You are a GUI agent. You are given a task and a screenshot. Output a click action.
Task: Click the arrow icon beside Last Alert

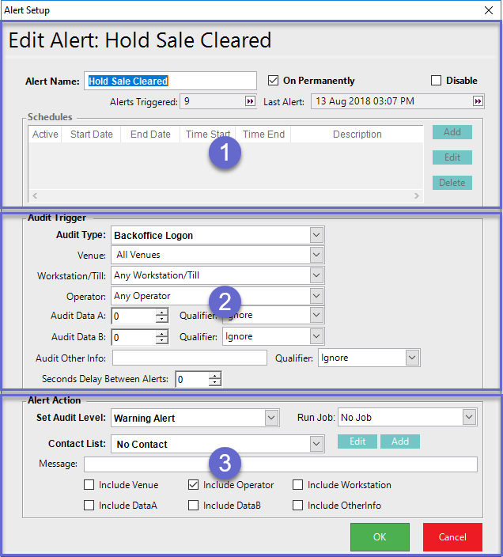[478, 101]
